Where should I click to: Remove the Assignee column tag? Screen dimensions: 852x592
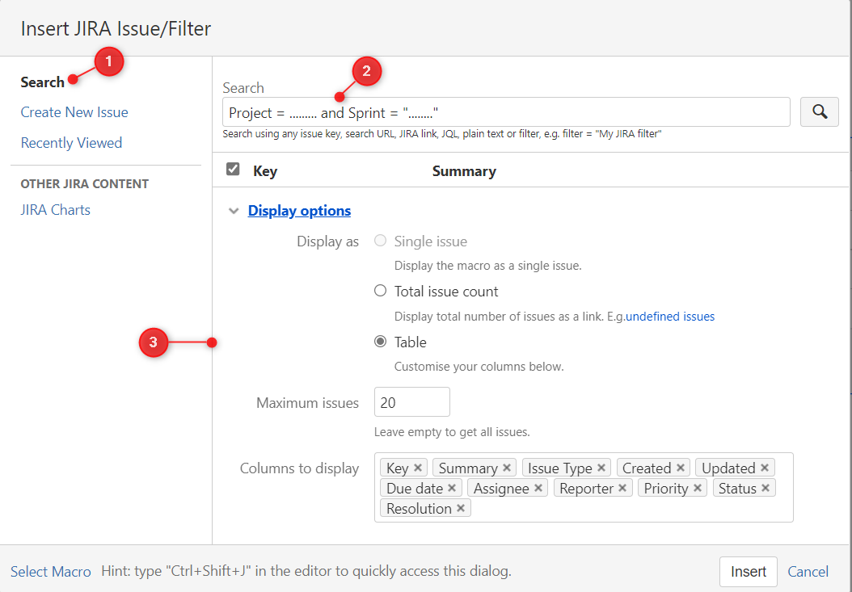click(x=538, y=488)
